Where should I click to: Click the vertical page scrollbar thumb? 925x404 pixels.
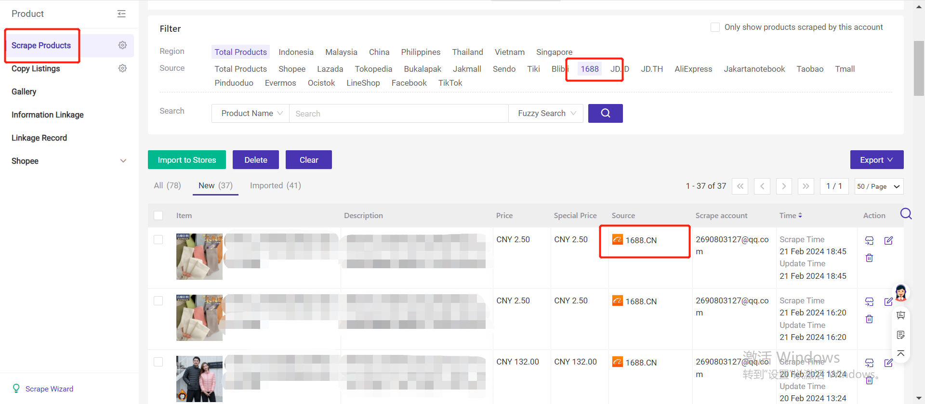coord(919,68)
